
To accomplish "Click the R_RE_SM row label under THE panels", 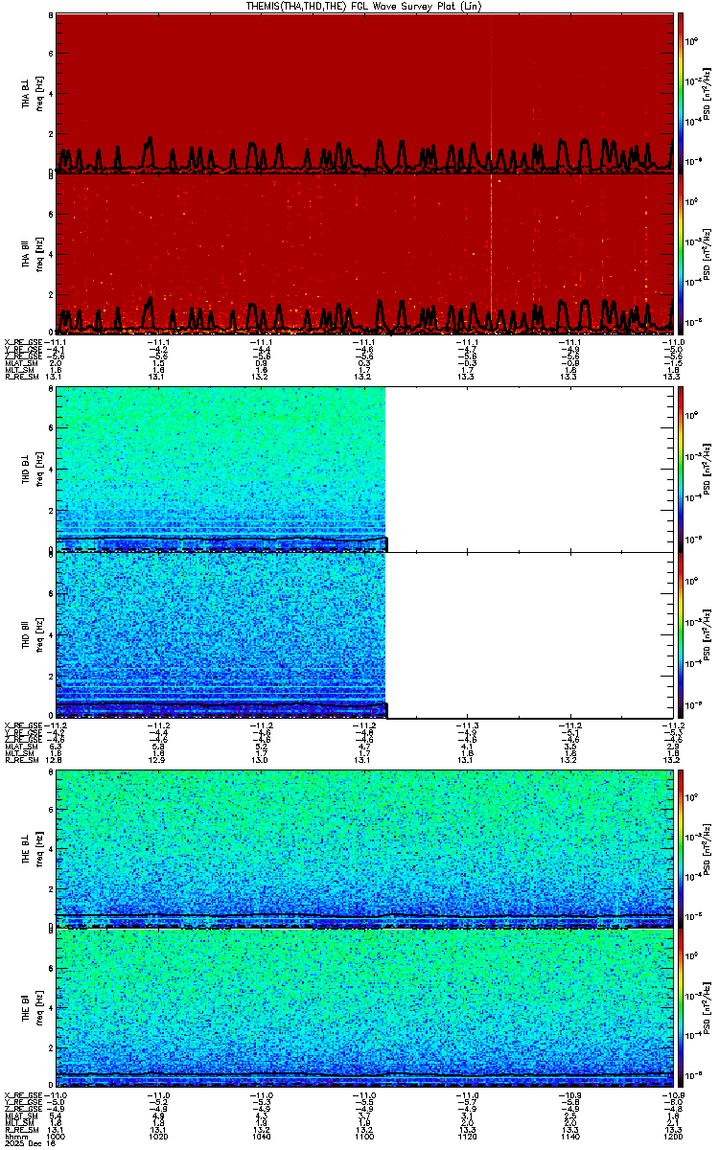I will [x=21, y=1129].
